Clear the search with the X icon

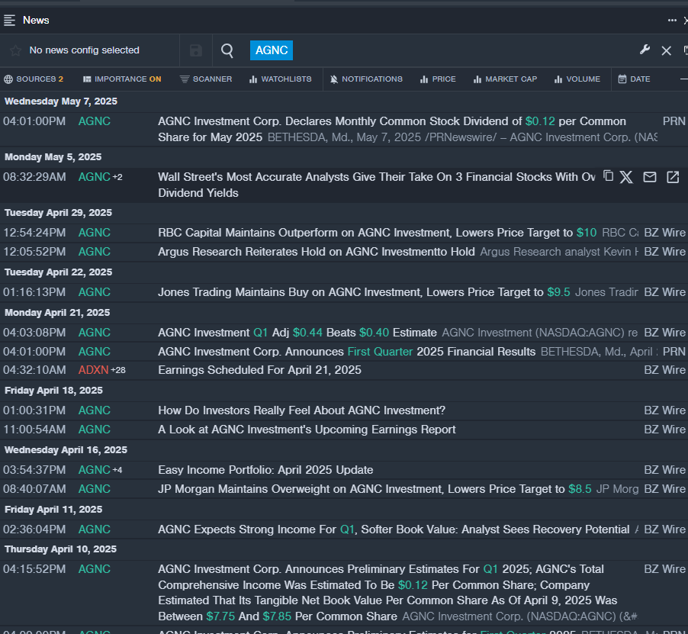666,50
